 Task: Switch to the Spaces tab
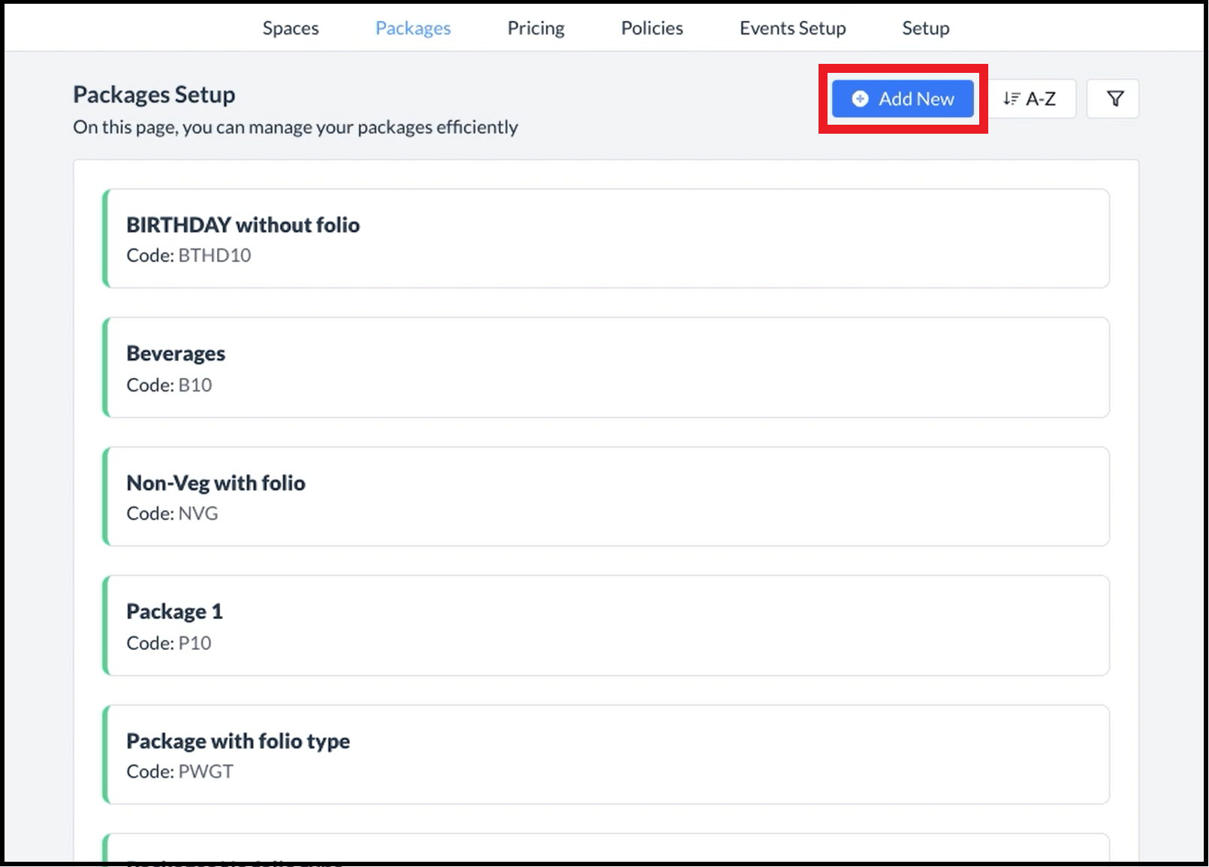(291, 29)
